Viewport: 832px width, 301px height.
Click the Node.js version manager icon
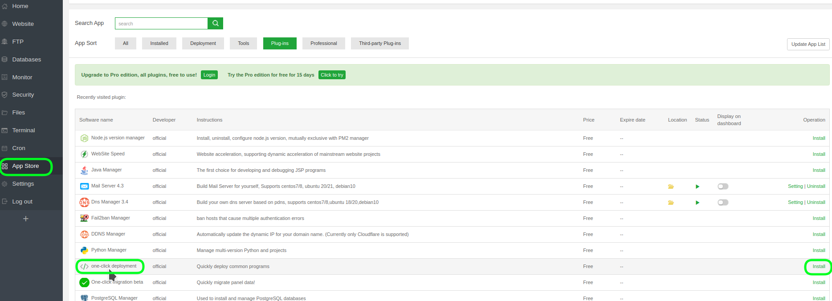click(x=84, y=138)
